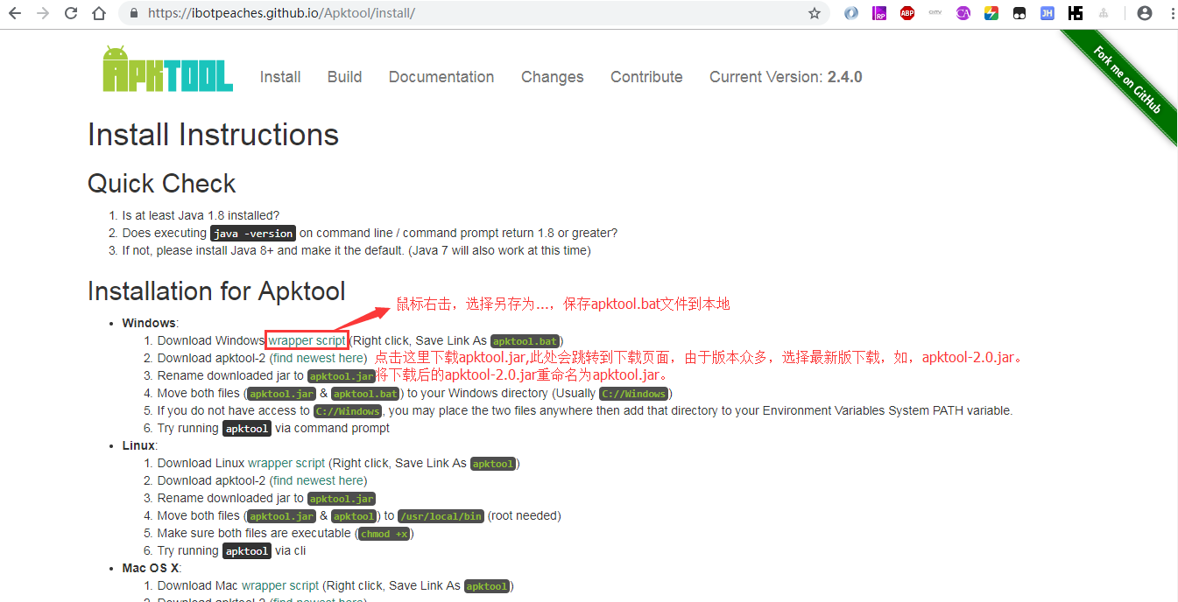Click the Apktool Android logo
Image resolution: width=1178 pixels, height=602 pixels.
click(167, 68)
